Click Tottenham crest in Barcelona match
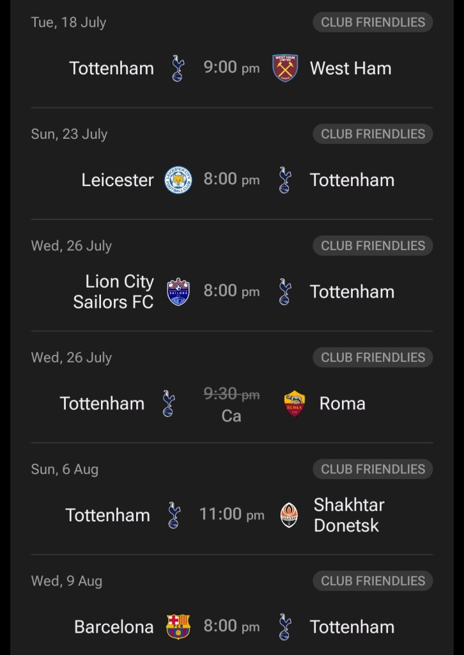Screen dimensions: 464x655 pyautogui.click(x=285, y=627)
